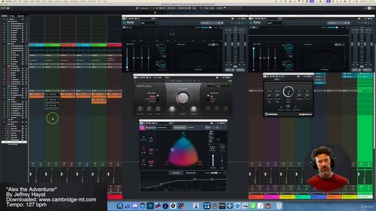Click the upper teal knob in left Ozone Imager

click(162, 48)
